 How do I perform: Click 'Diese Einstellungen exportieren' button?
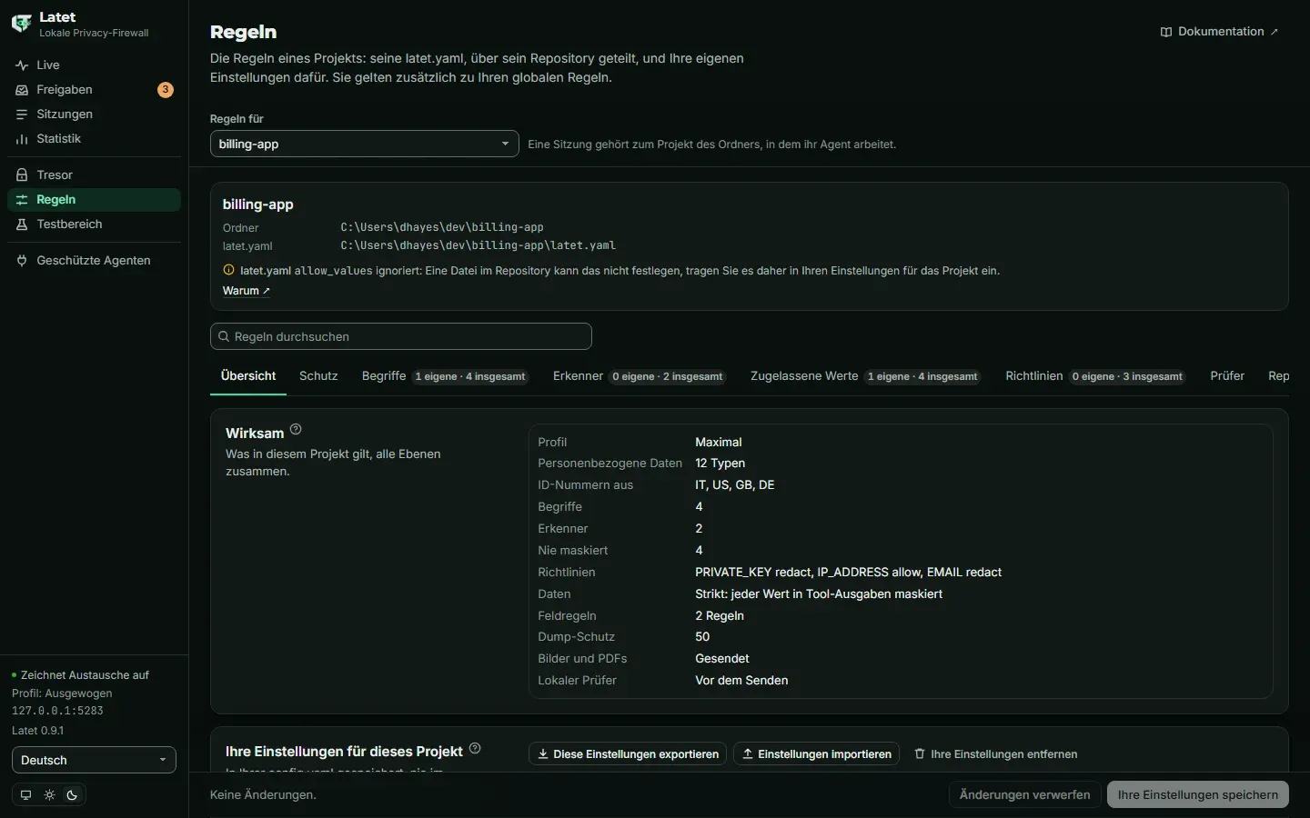point(628,754)
